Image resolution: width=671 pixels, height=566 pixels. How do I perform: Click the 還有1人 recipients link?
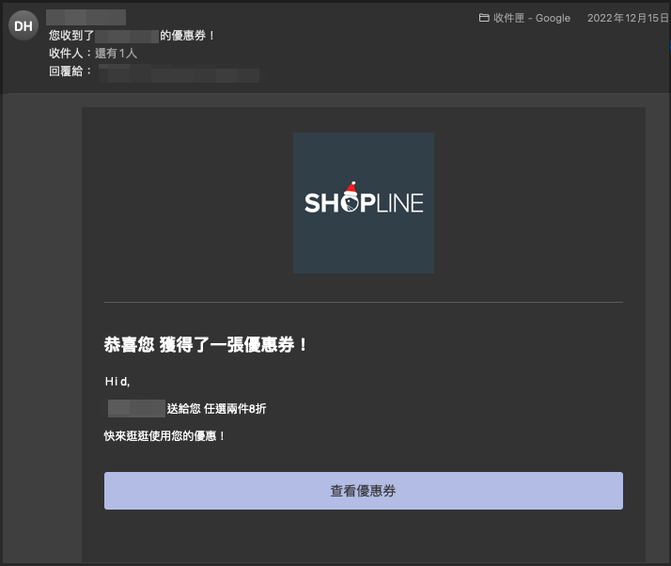coord(116,54)
